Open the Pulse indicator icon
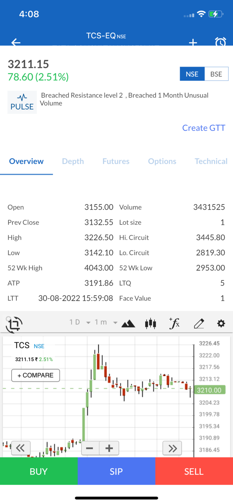Screen dimensions: 233x504 pyautogui.click(x=22, y=102)
